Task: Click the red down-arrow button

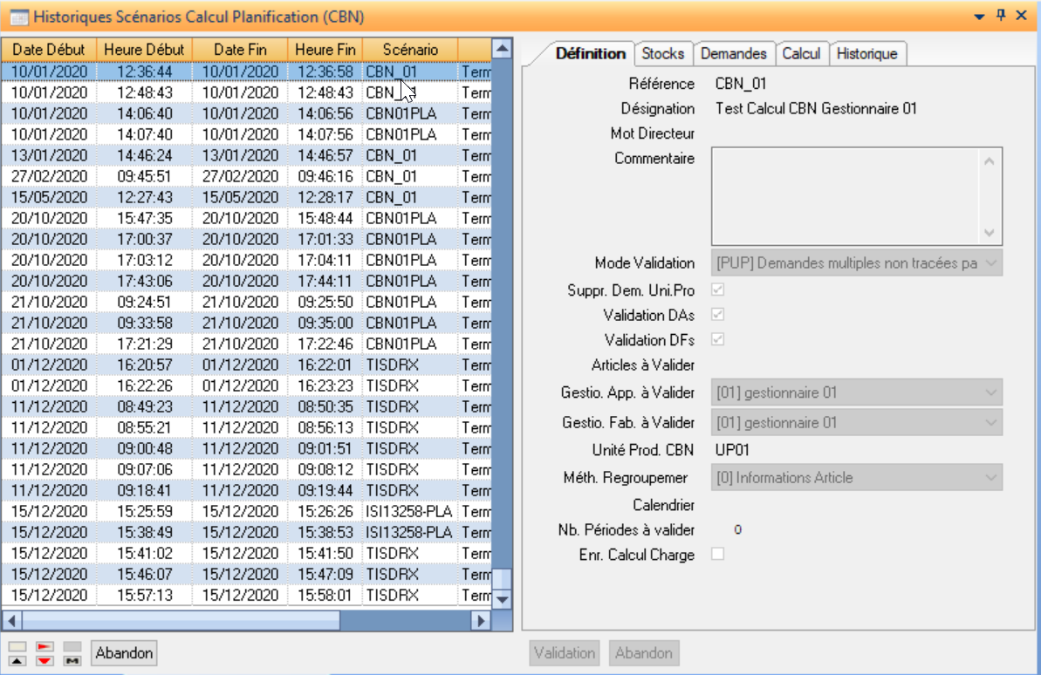Action: pos(45,660)
